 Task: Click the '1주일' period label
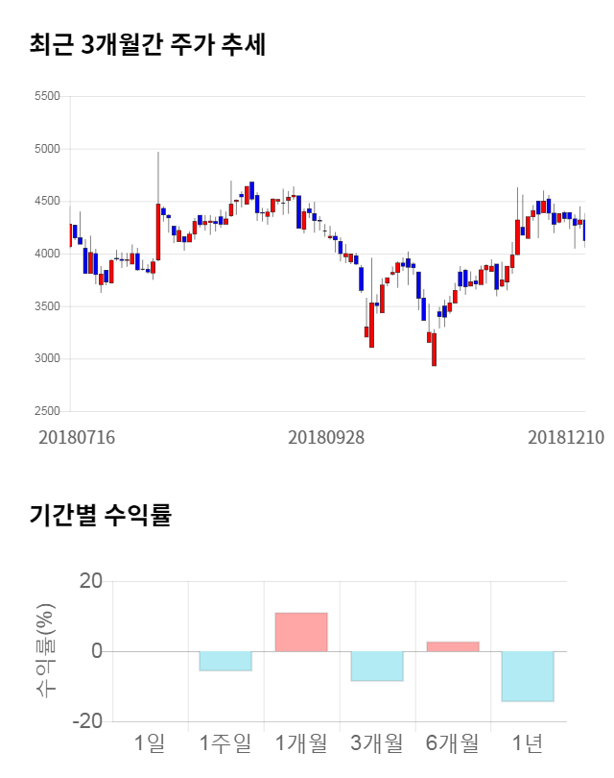tap(225, 742)
